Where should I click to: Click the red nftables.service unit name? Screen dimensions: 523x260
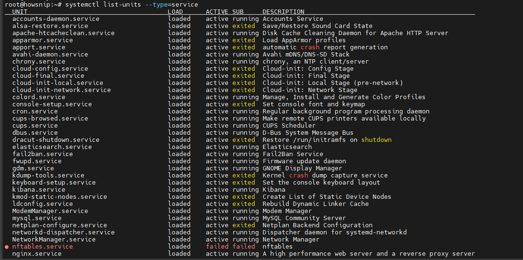click(42, 247)
